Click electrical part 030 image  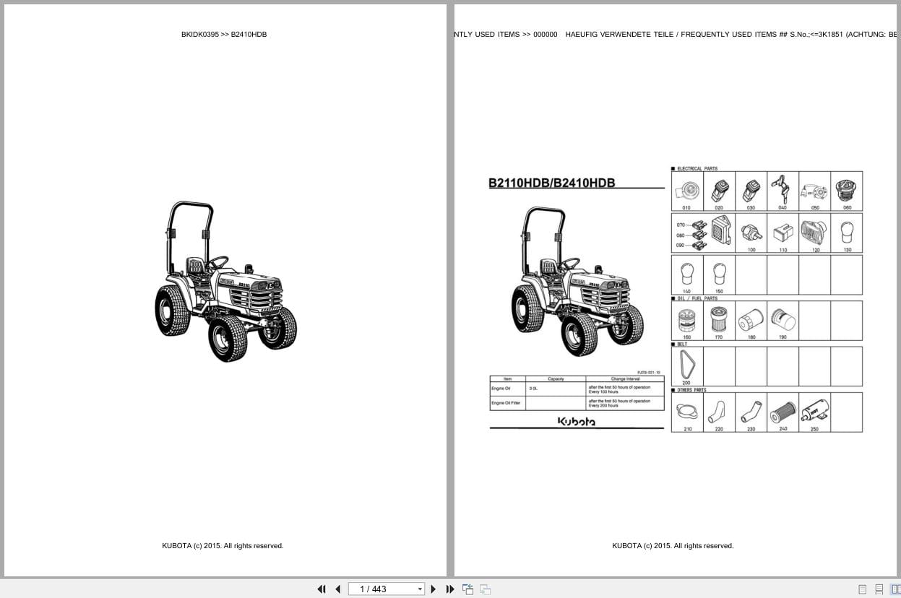tap(751, 189)
